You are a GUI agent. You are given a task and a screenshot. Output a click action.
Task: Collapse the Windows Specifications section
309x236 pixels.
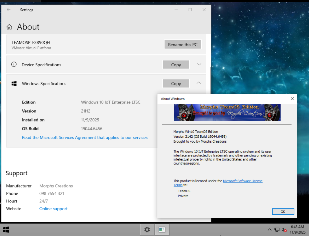click(198, 83)
